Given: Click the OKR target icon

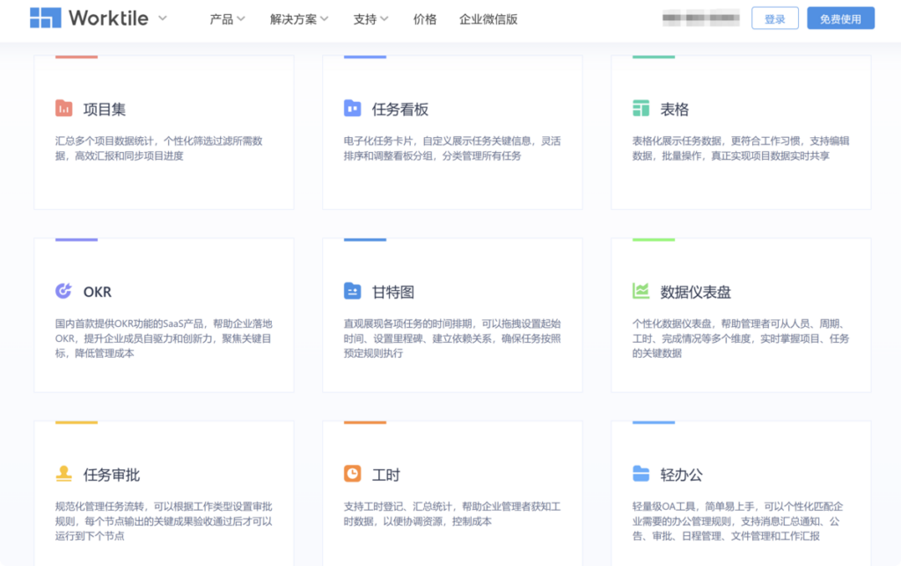Looking at the screenshot, I should pyautogui.click(x=64, y=290).
